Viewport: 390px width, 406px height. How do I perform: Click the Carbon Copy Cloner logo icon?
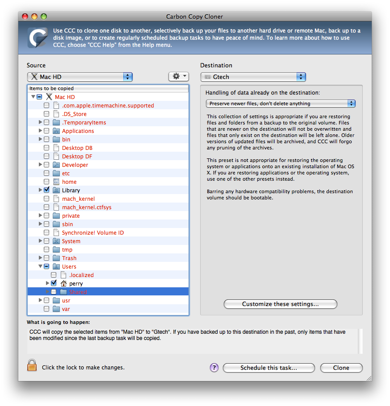pyautogui.click(x=38, y=37)
